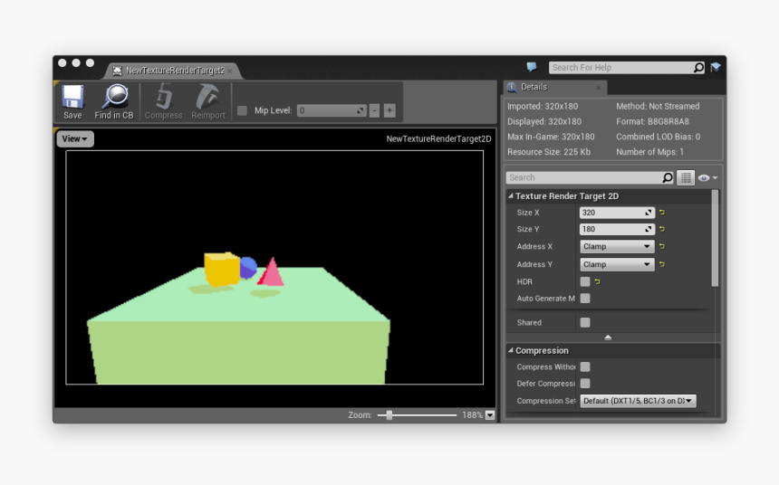Reset HDR to default value
The image size is (779, 485).
tap(597, 281)
